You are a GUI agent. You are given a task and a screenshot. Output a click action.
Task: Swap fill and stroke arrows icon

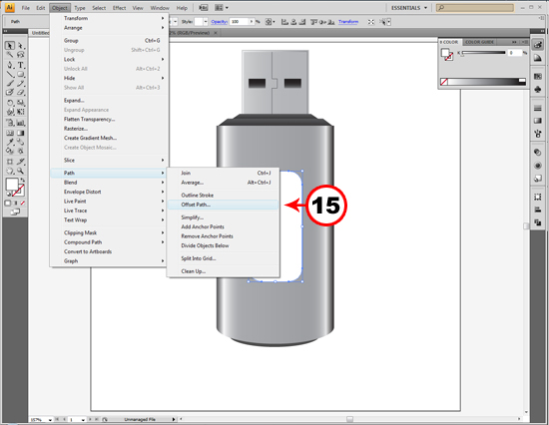pyautogui.click(x=22, y=180)
